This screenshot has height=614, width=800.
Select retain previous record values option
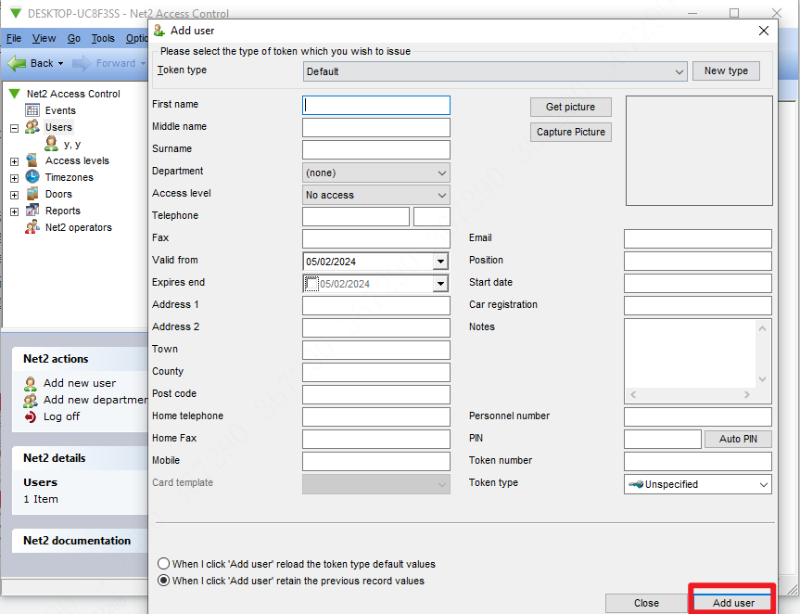[164, 581]
